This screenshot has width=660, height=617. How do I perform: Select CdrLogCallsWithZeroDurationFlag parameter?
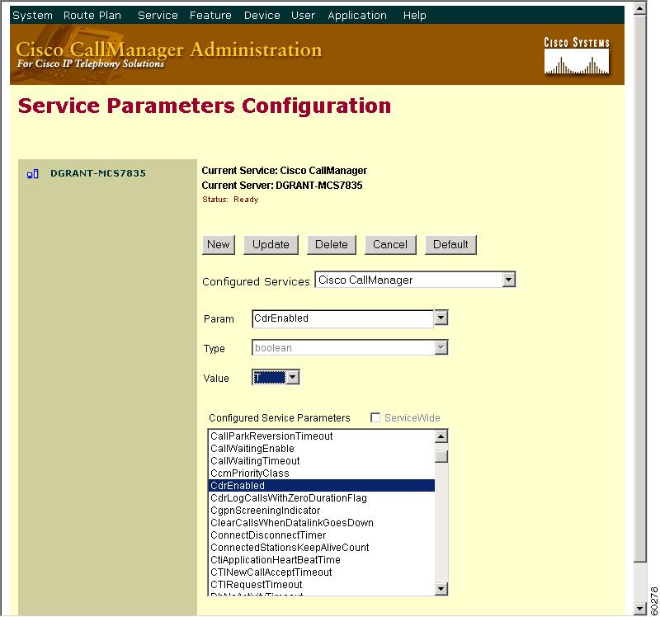pyautogui.click(x=321, y=498)
